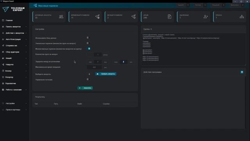Click the Инвайт sidebar icon

pos(3,58)
